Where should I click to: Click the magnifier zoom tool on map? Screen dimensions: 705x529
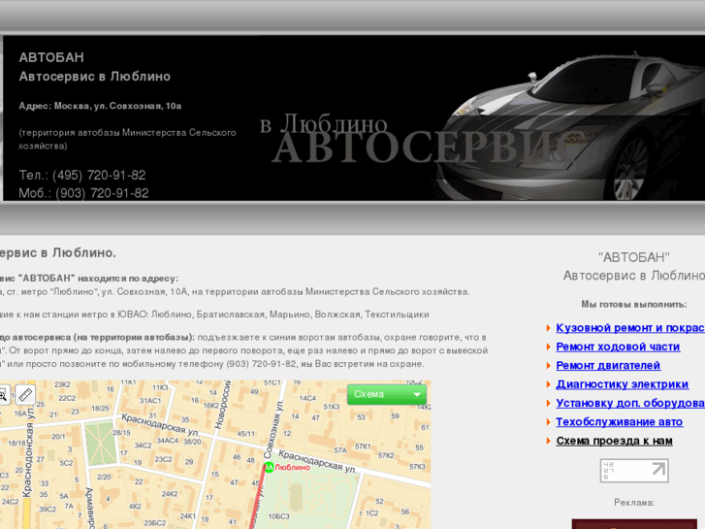point(4,395)
